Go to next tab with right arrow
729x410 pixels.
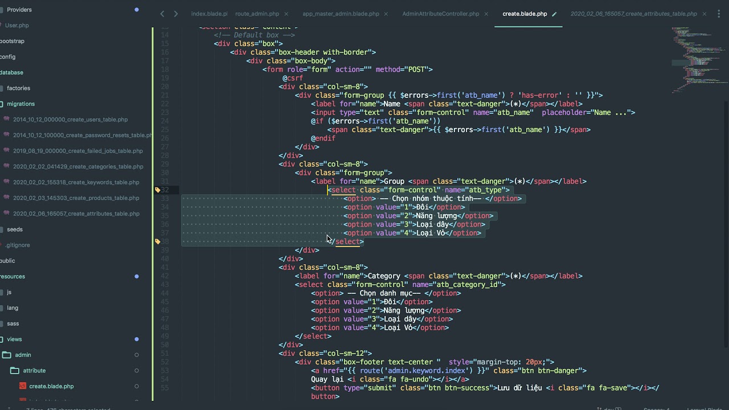click(x=175, y=14)
